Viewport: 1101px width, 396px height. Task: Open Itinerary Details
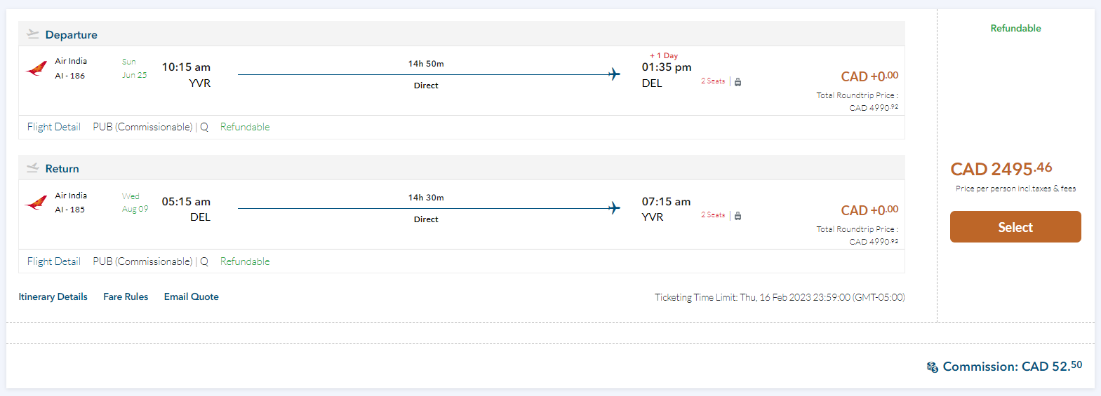pyautogui.click(x=53, y=297)
